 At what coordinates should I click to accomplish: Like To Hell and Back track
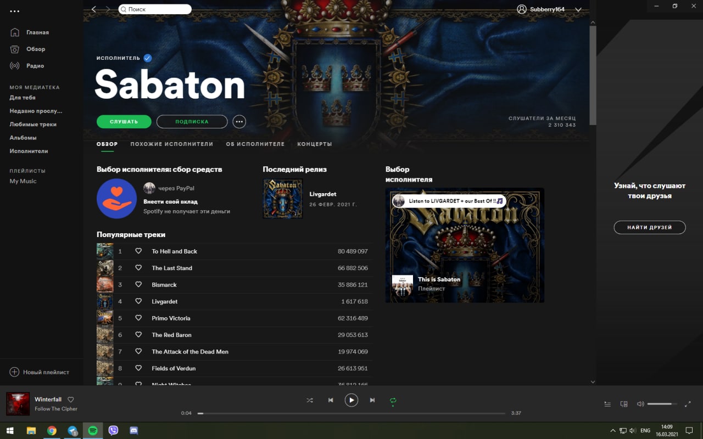point(138,251)
